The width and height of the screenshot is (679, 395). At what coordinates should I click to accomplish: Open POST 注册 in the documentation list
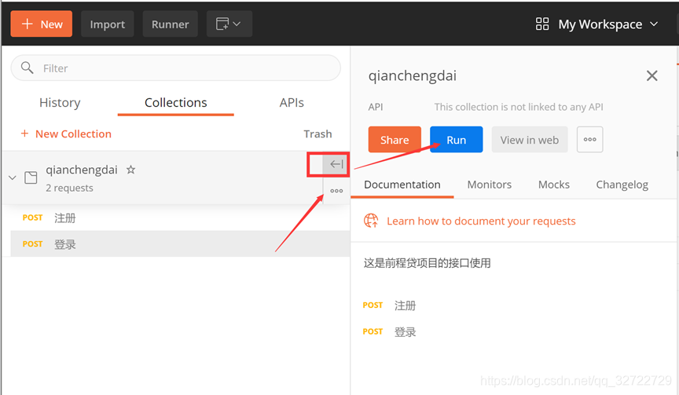[x=389, y=305]
